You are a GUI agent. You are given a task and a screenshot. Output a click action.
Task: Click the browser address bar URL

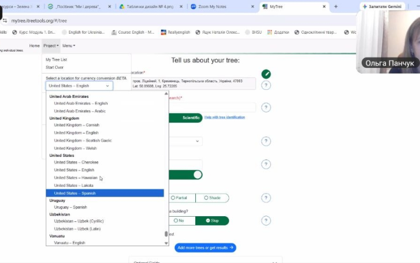[39, 21]
